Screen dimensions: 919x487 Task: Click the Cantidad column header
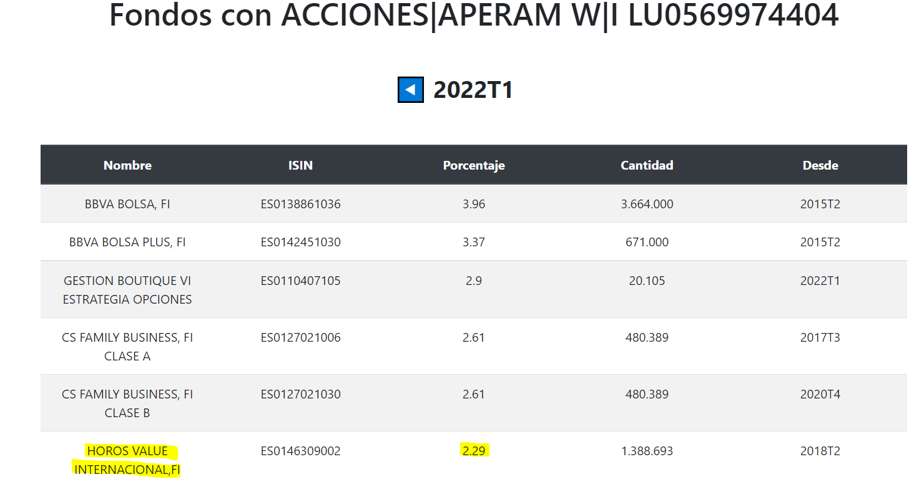(x=647, y=165)
